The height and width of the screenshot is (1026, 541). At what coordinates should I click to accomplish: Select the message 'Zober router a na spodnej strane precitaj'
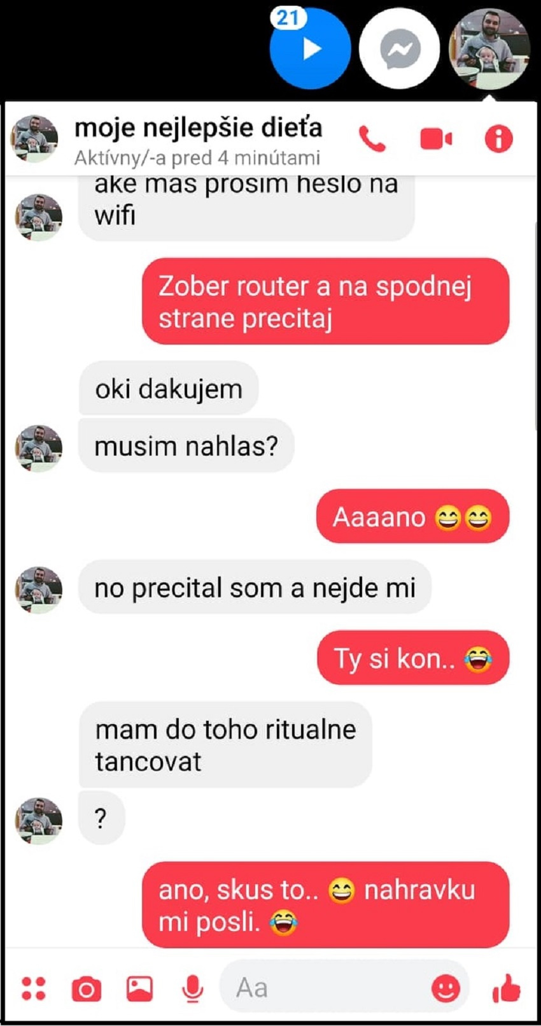tap(325, 301)
